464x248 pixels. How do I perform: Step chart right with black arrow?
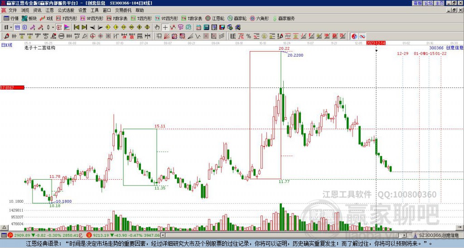[x=100, y=28]
